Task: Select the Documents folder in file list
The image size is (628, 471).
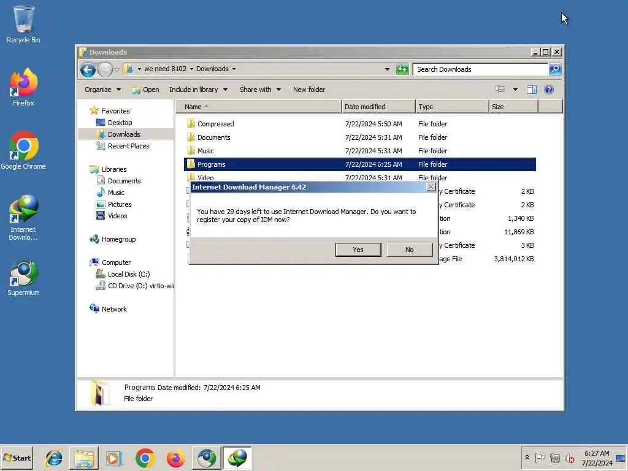Action: click(x=359, y=137)
